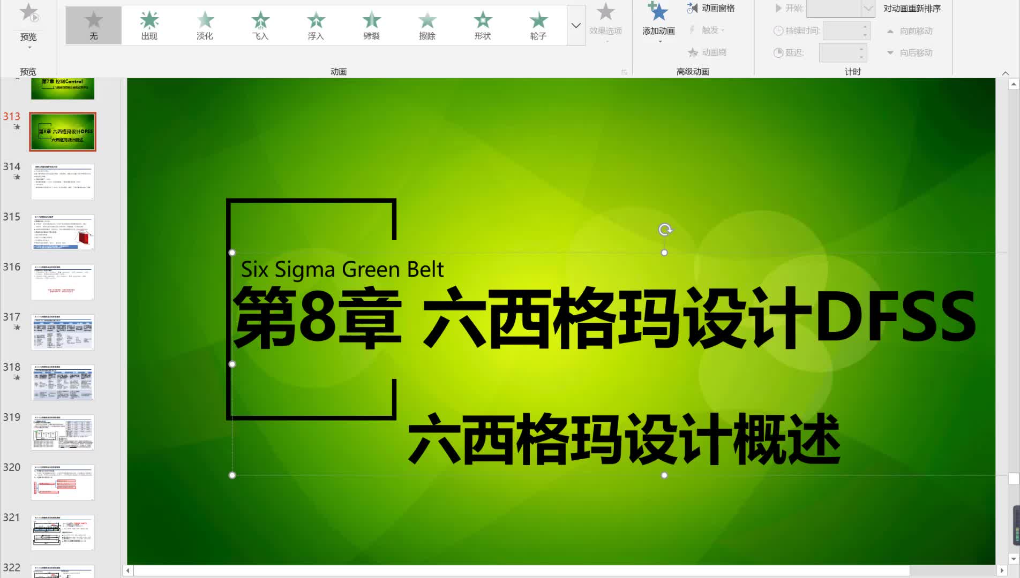1020x578 pixels.
Task: Select slide 314 thumbnail
Action: [x=63, y=182]
